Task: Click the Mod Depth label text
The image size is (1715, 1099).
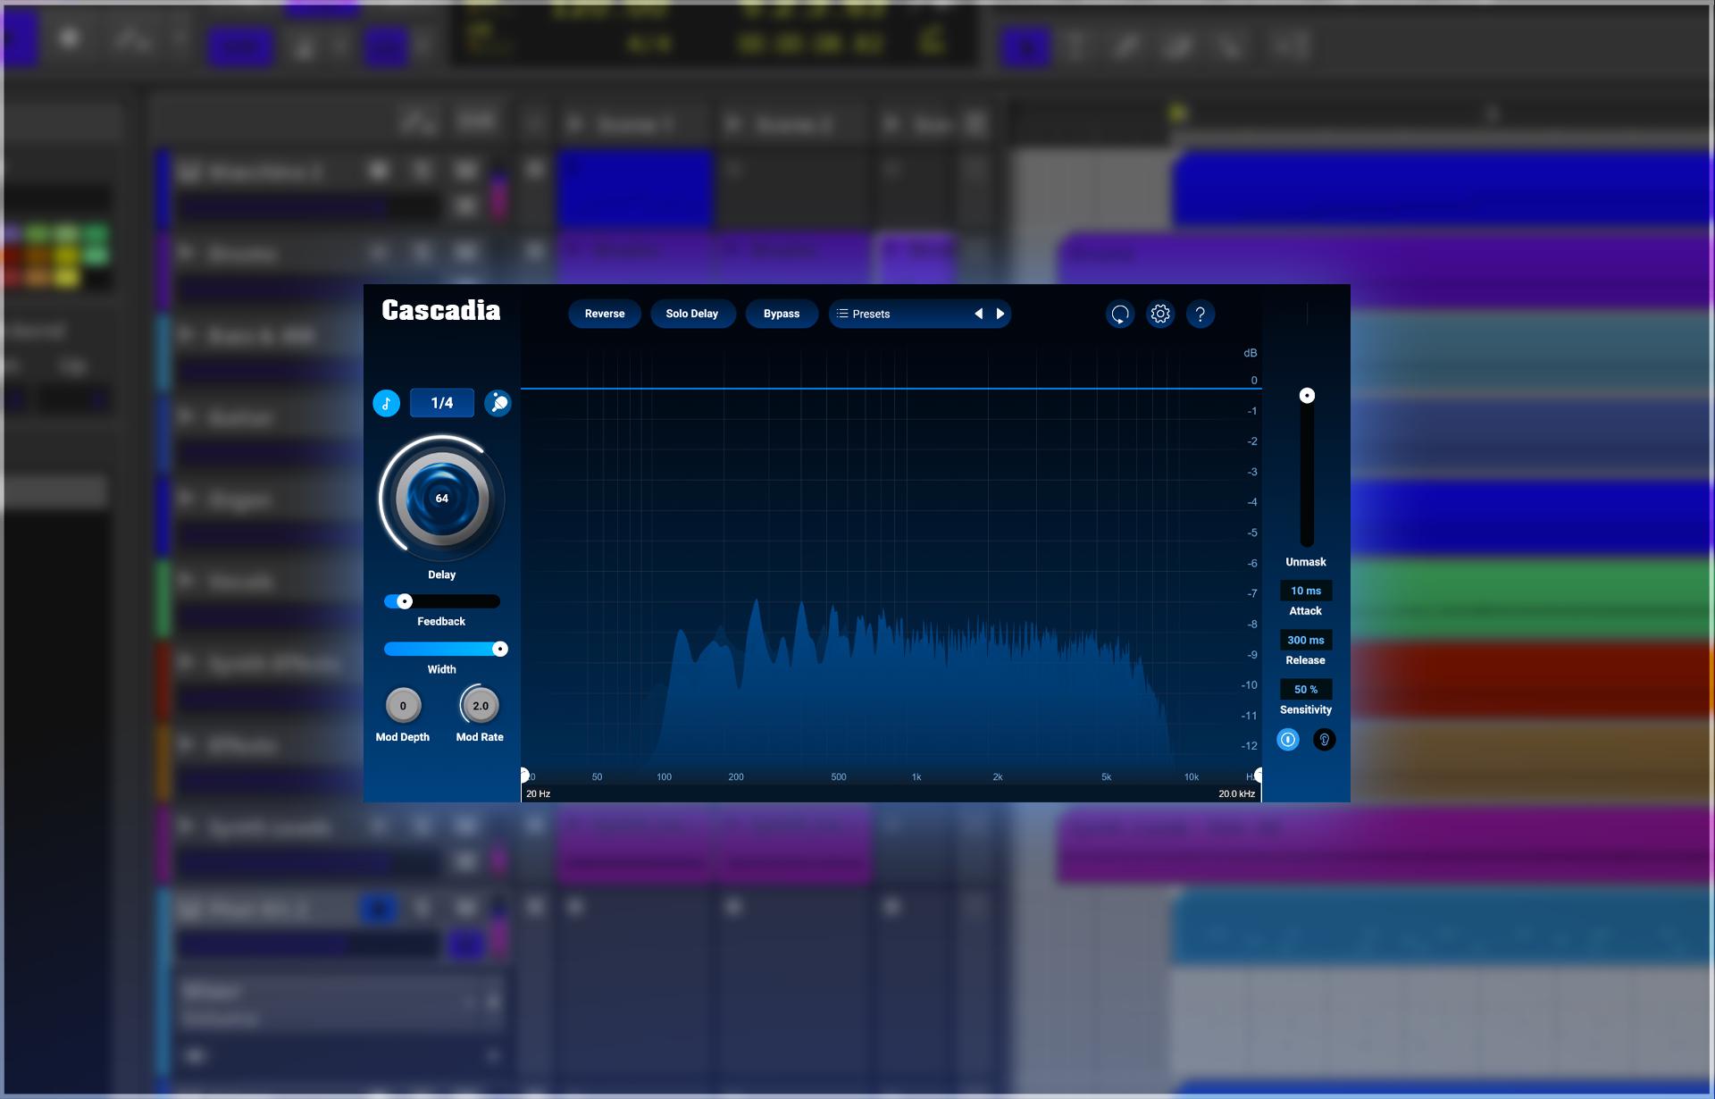Action: 403,737
